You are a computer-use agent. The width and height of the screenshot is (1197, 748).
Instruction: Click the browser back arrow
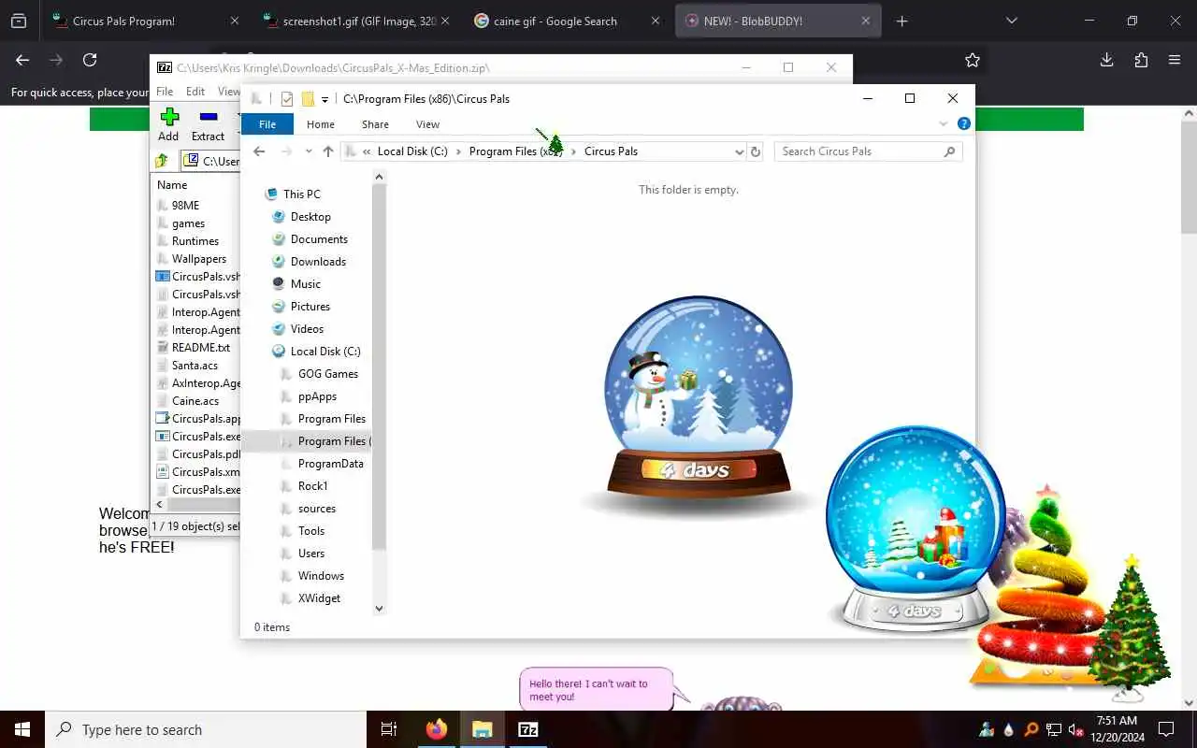22,60
